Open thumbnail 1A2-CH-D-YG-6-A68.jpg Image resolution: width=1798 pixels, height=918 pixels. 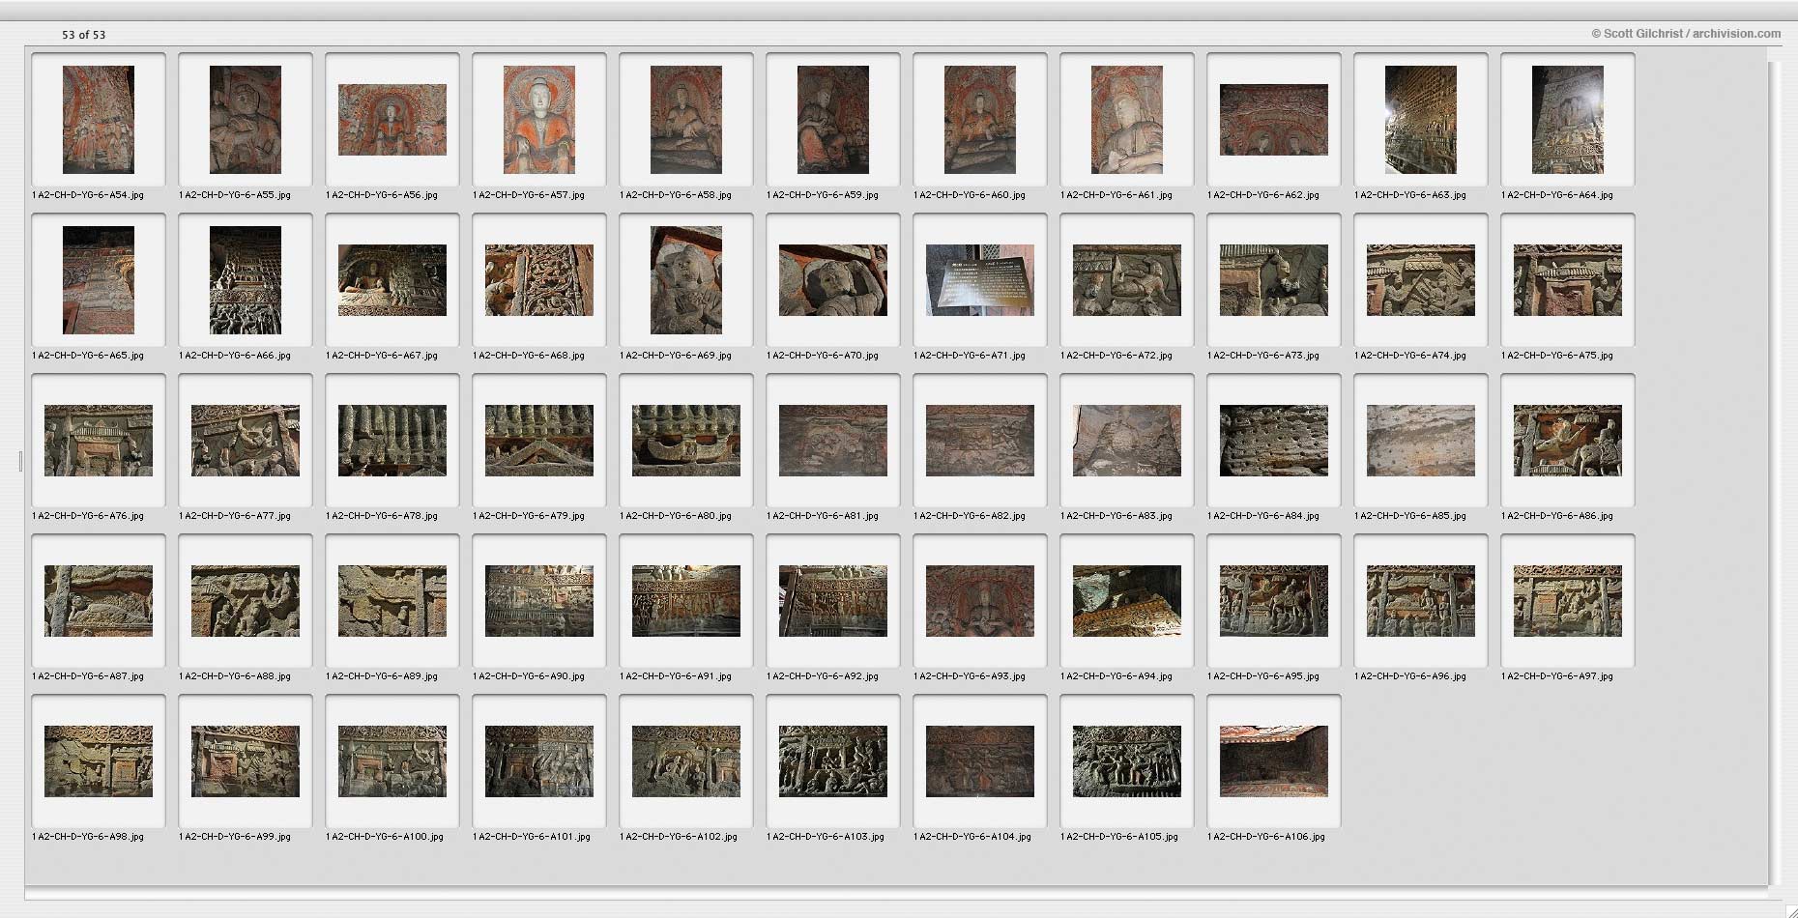pos(539,280)
